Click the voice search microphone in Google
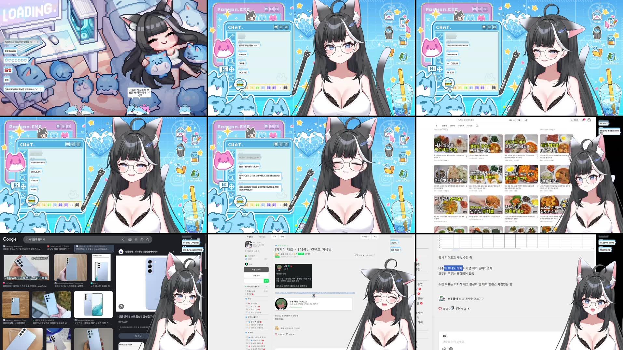The height and width of the screenshot is (350, 623). (136, 240)
